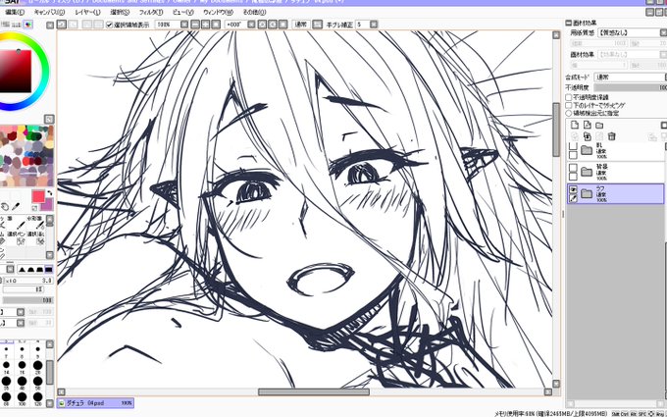The width and height of the screenshot is (667, 417).
Task: Enable 下のレイヤーでクリッピング checkbox
Action: [x=568, y=105]
